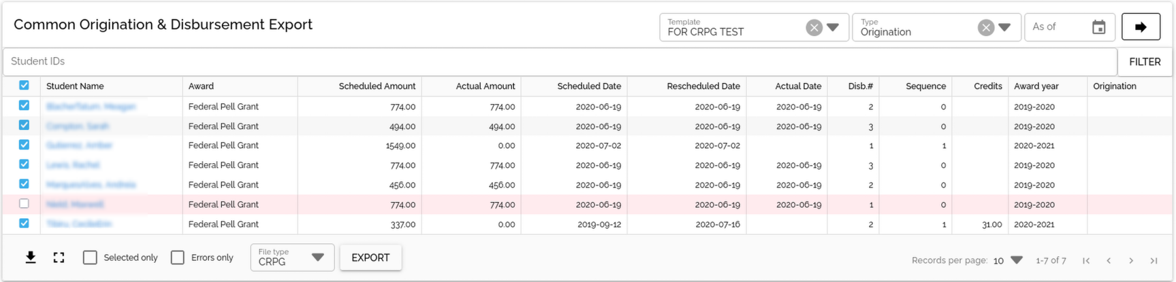Toggle fullscreen view of the table
The image size is (1176, 282).
click(59, 258)
